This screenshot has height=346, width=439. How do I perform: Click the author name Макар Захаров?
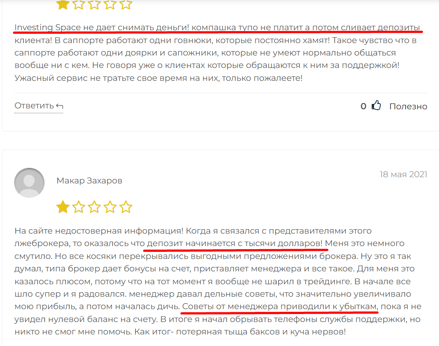(89, 181)
